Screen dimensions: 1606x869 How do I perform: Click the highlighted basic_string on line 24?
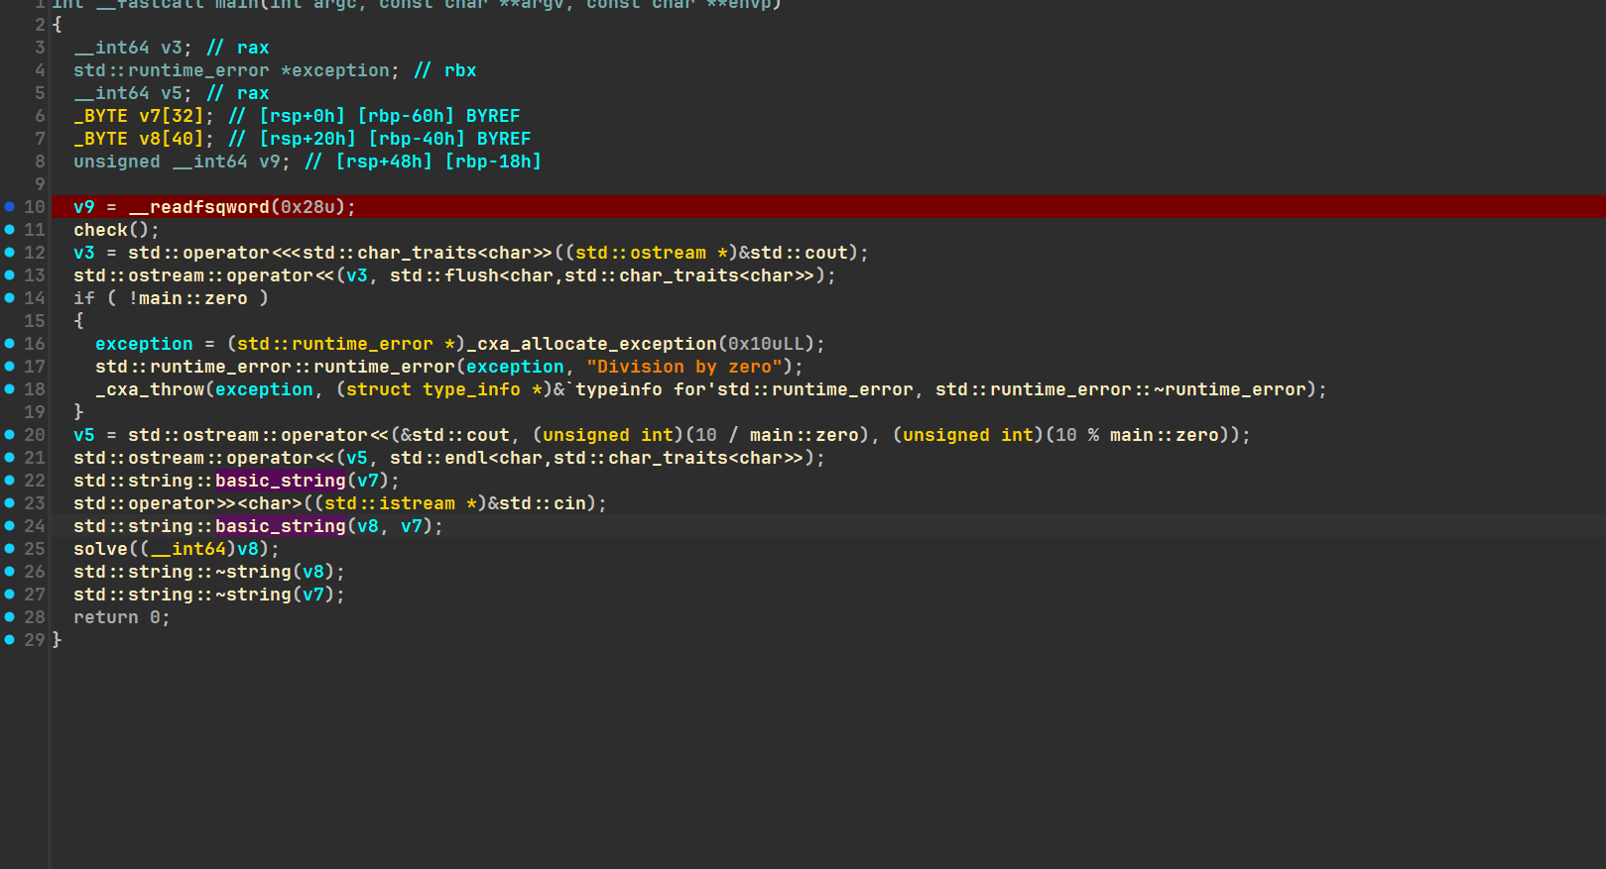(281, 526)
